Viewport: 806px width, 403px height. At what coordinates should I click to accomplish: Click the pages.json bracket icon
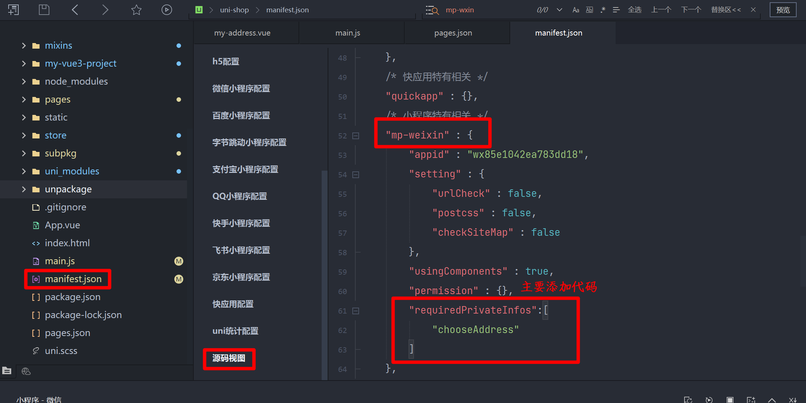tap(36, 333)
